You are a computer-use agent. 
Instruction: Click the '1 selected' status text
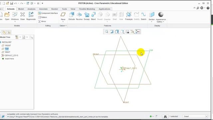174,116
